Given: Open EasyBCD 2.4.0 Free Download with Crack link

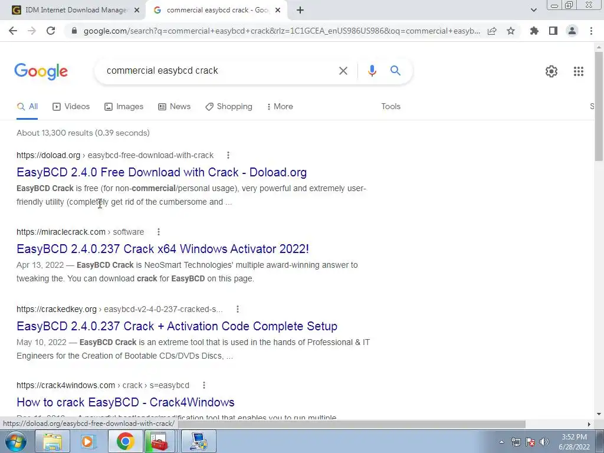Looking at the screenshot, I should coord(162,172).
